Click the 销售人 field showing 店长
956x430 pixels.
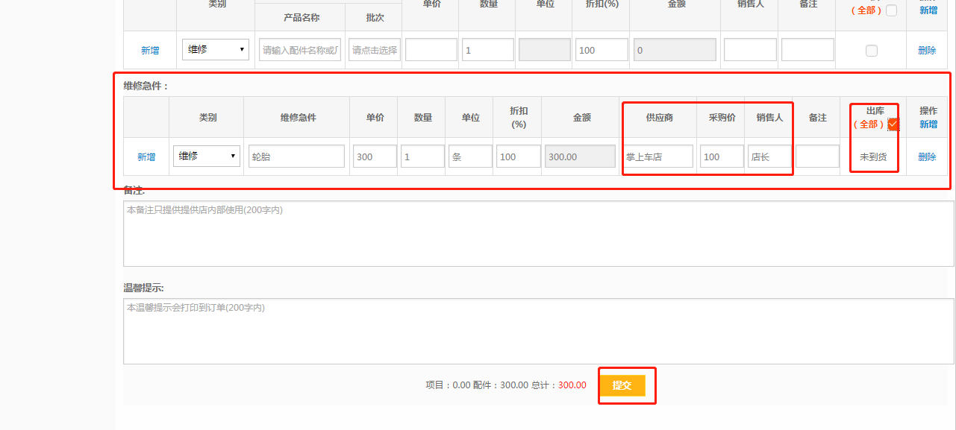coord(769,156)
